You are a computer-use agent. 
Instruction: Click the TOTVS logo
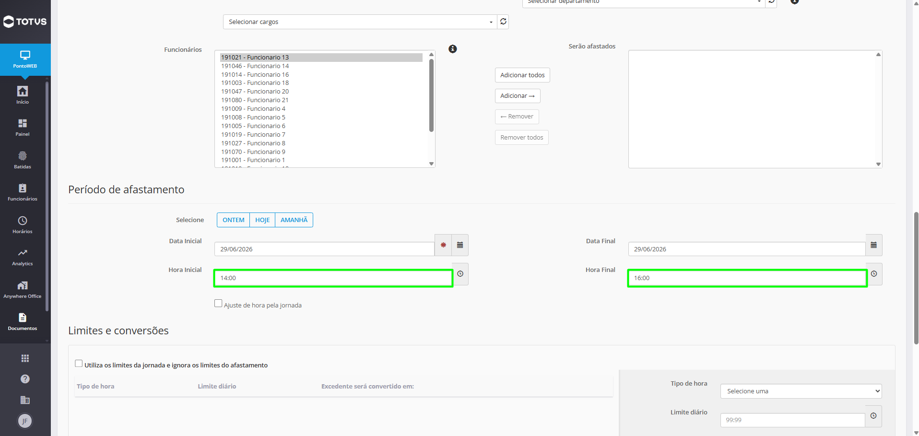25,22
